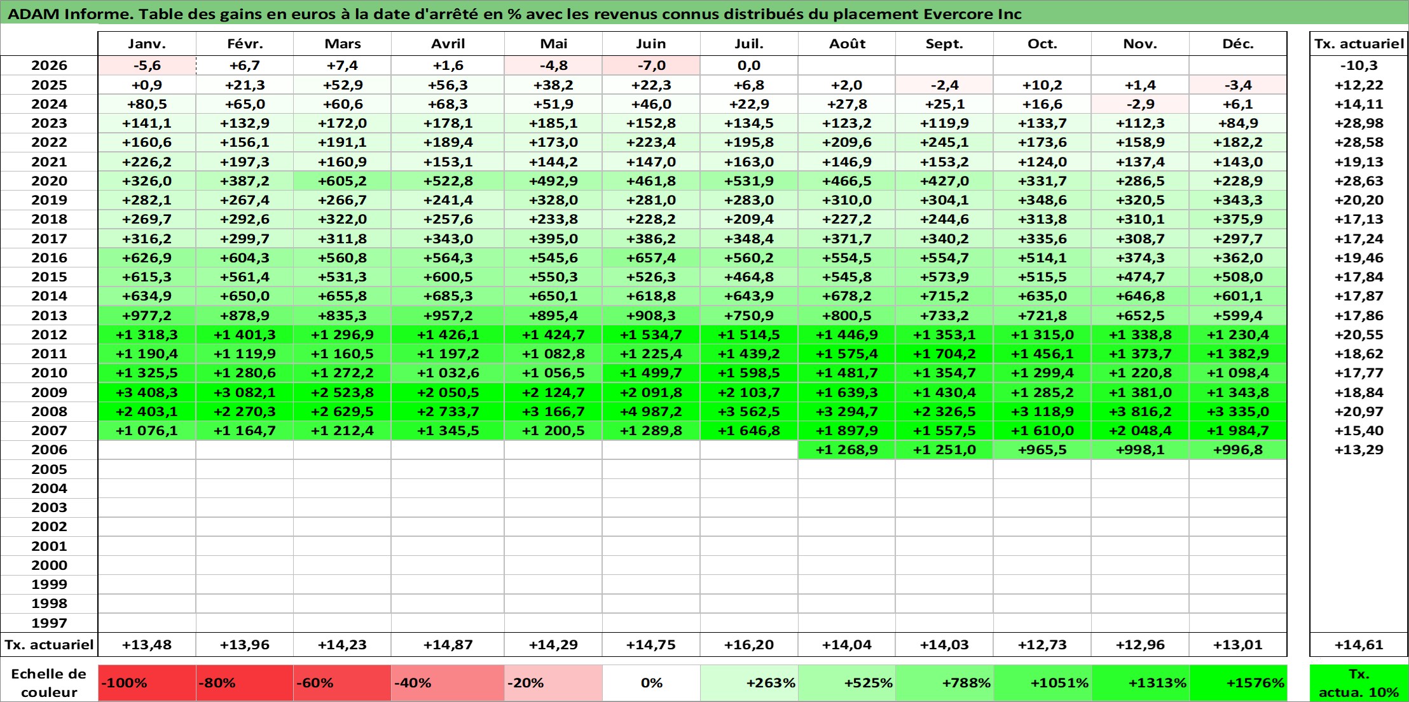The image size is (1409, 702).
Task: Click actuarial rate +20,97 for 2008
Action: 1359,412
